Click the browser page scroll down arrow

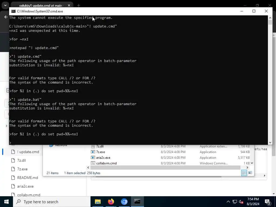point(274,194)
